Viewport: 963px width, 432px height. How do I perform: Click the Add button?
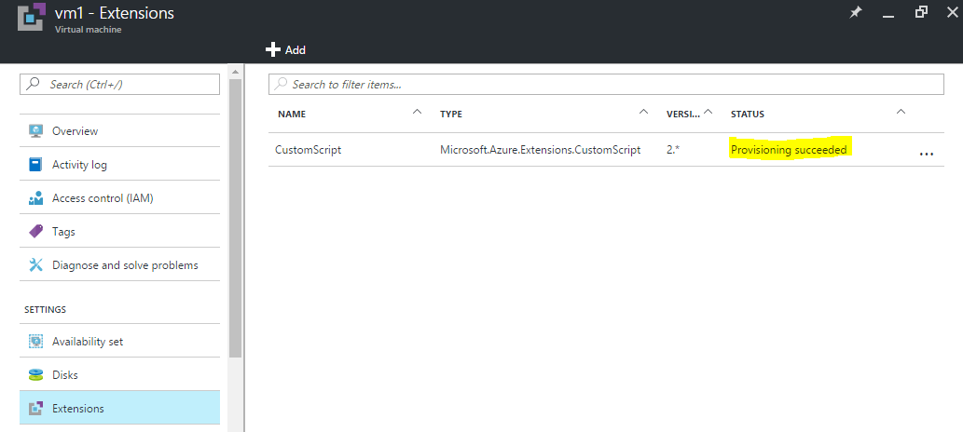[285, 49]
